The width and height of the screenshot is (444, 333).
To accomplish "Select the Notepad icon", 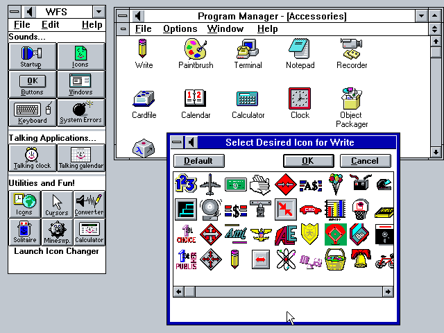I will (299, 49).
